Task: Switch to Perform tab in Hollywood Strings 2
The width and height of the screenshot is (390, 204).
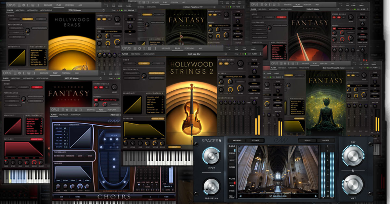Action: click(x=189, y=49)
